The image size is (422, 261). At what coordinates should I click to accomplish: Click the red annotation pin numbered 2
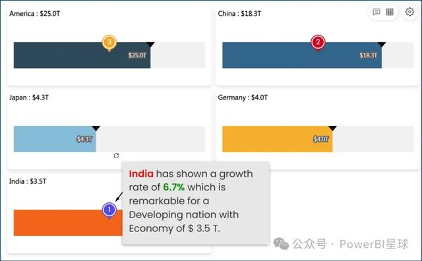[x=318, y=43]
